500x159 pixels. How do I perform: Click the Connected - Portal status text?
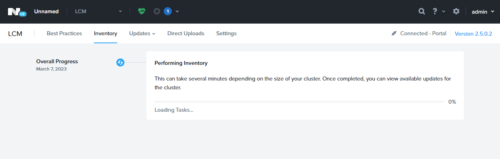coord(423,33)
